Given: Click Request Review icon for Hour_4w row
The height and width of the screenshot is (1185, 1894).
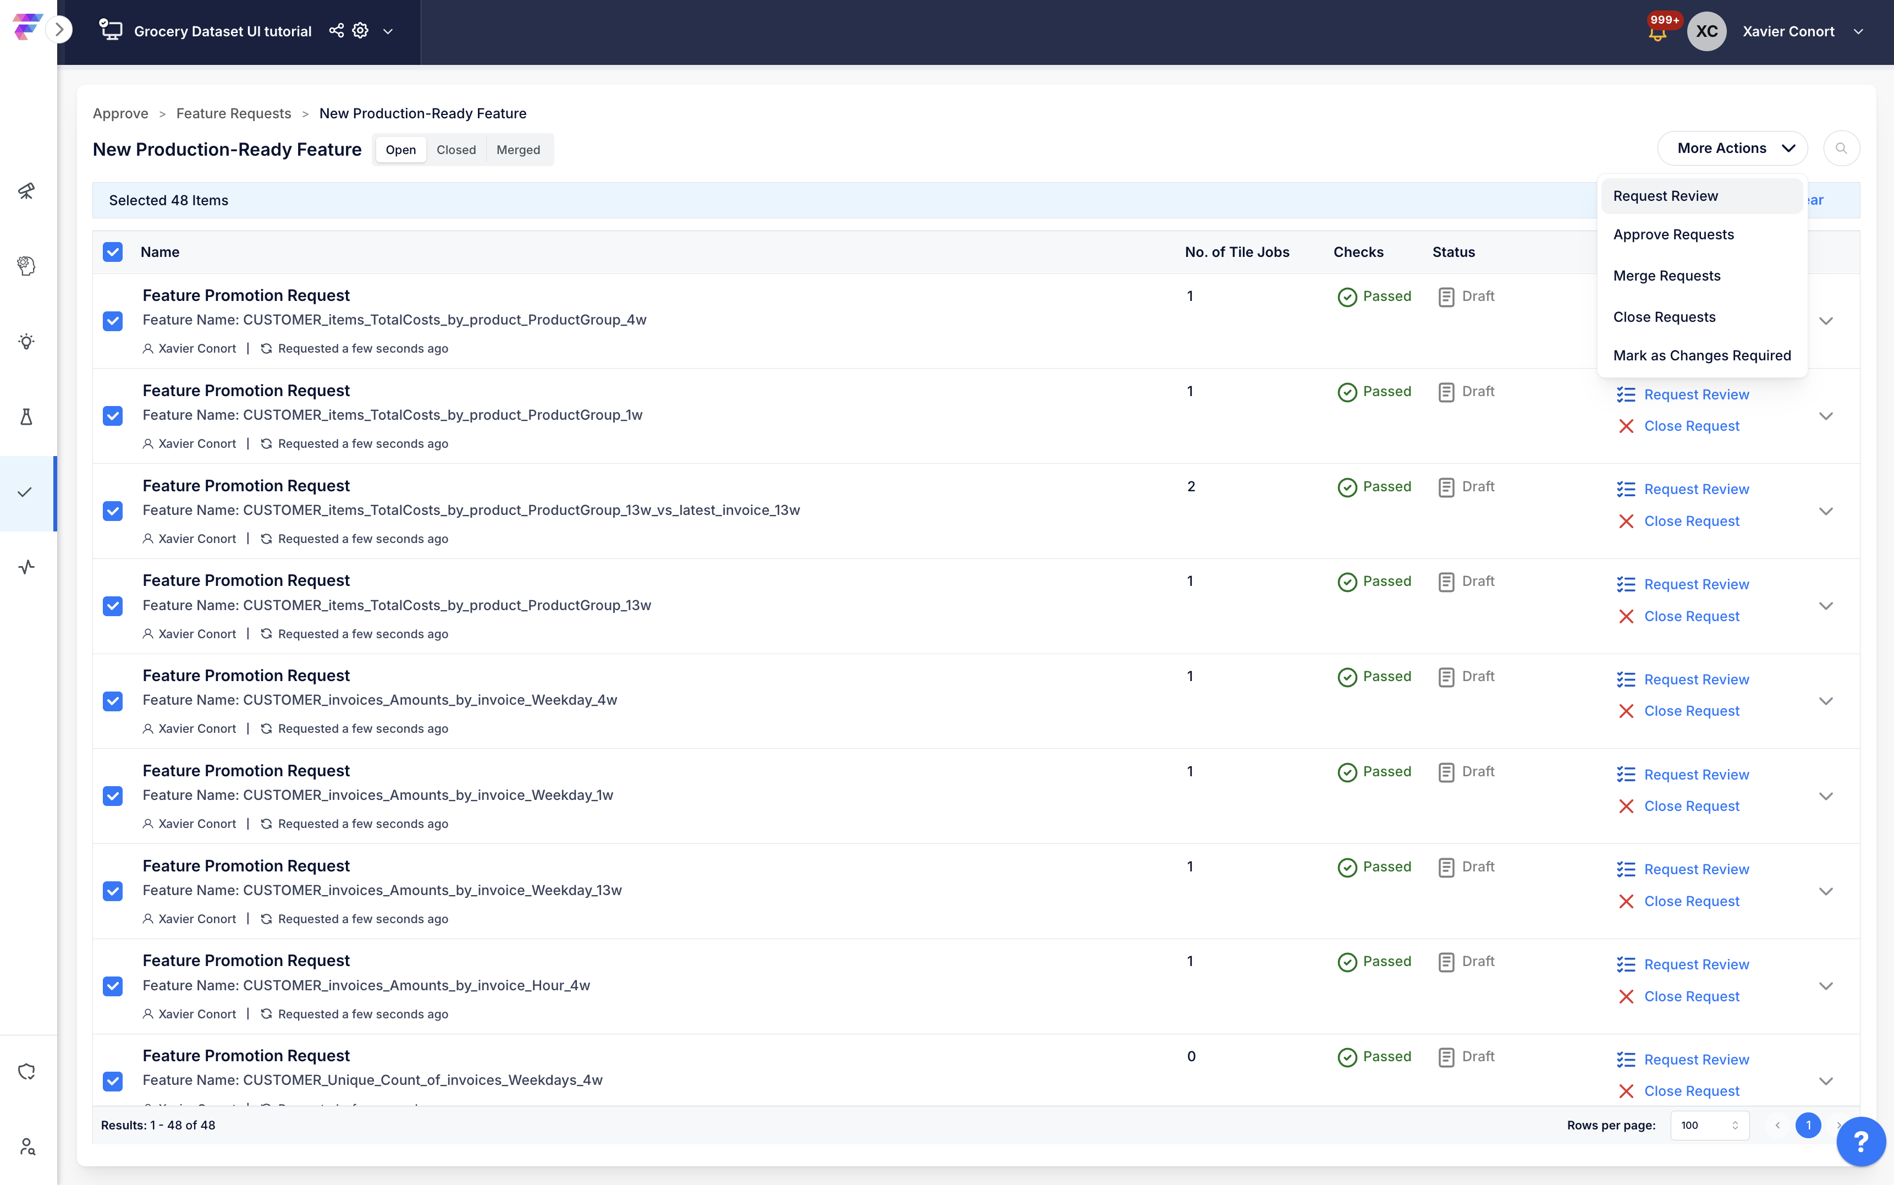Looking at the screenshot, I should tap(1626, 965).
